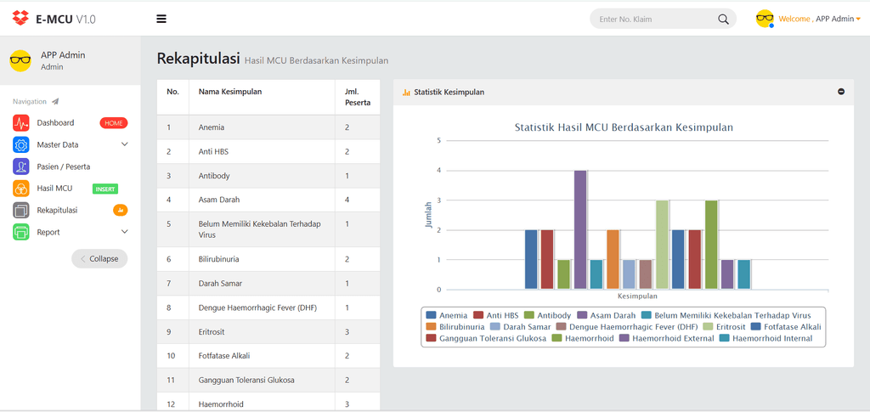
Task: Toggle the Eritrosit legend entry
Action: tap(725, 326)
